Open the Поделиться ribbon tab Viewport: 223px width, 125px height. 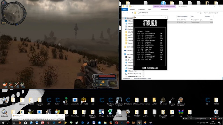[x=141, y=9]
